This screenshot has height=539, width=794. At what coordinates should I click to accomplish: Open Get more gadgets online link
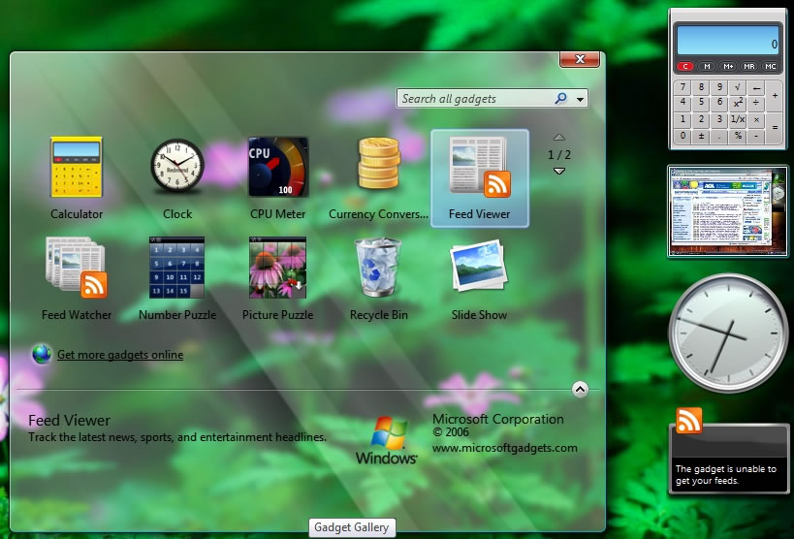[120, 355]
